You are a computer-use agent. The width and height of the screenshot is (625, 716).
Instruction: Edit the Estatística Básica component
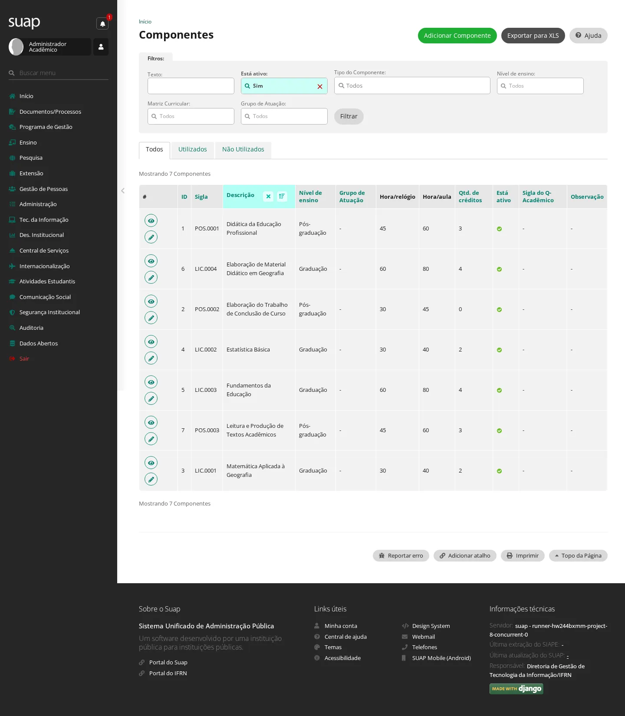point(151,358)
